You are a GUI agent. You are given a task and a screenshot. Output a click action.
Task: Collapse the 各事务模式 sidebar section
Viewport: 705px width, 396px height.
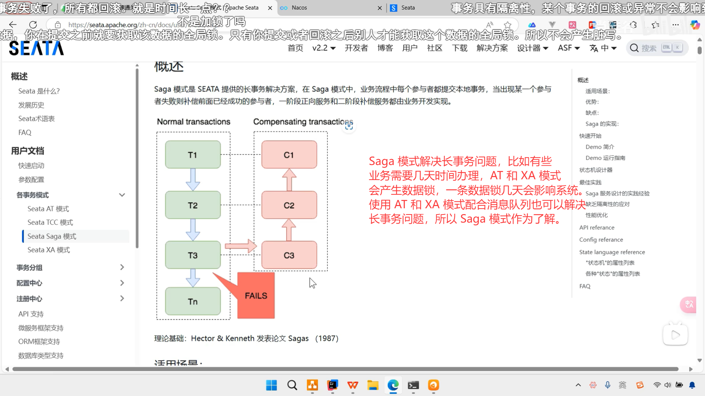click(122, 195)
